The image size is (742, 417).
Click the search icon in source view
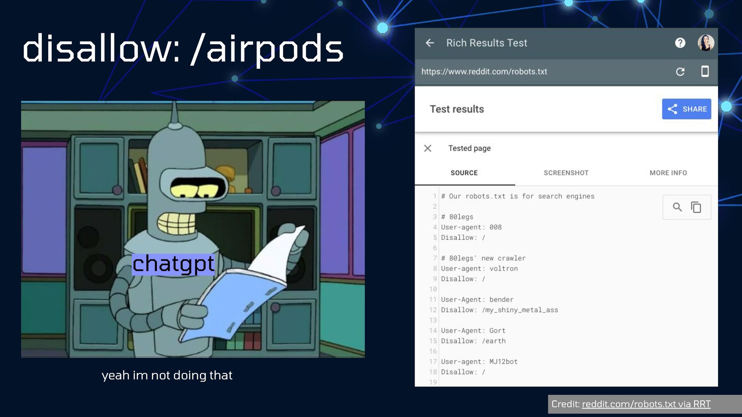(x=677, y=207)
